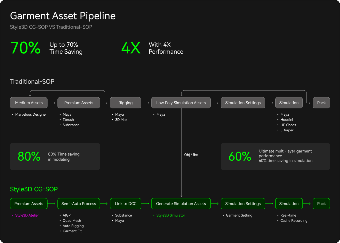Click the Pack box in the Traditional-SOP row
Viewport: 340px width, 243px height.
tap(321, 103)
